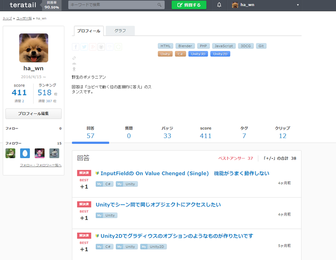This screenshot has height=260, width=336.
Task: Click Unity tag under シーン間 question
Action: (x=106, y=215)
